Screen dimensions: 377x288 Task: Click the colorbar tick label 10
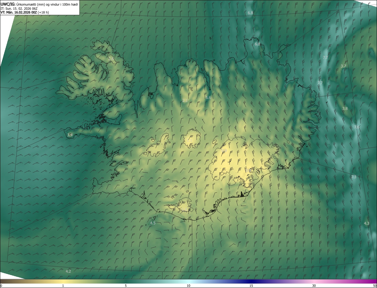pyautogui.click(x=188, y=286)
